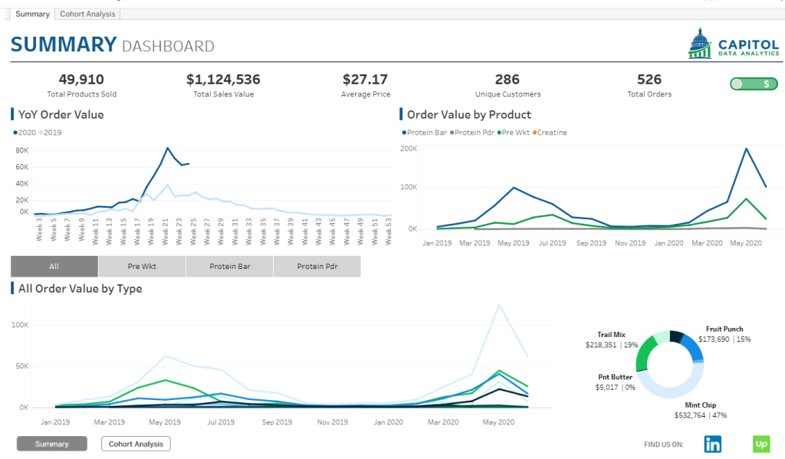
Task: Click the Total Sales Value figure
Action: tap(223, 79)
